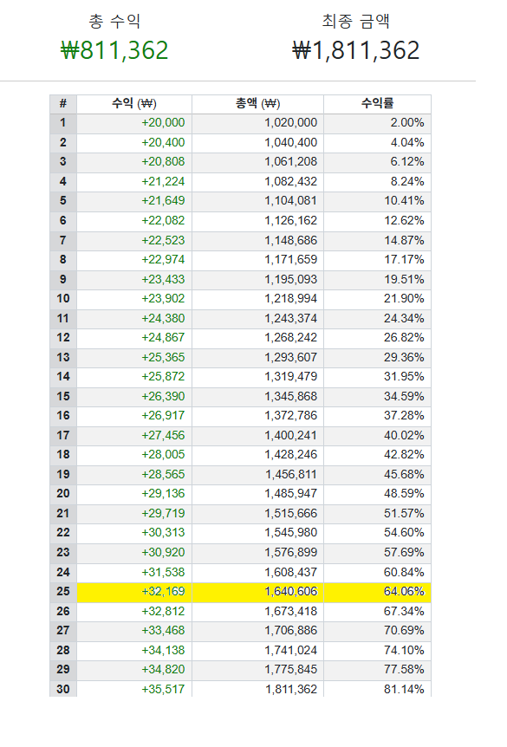Select row 1 profit +20,000 cell

click(x=134, y=123)
